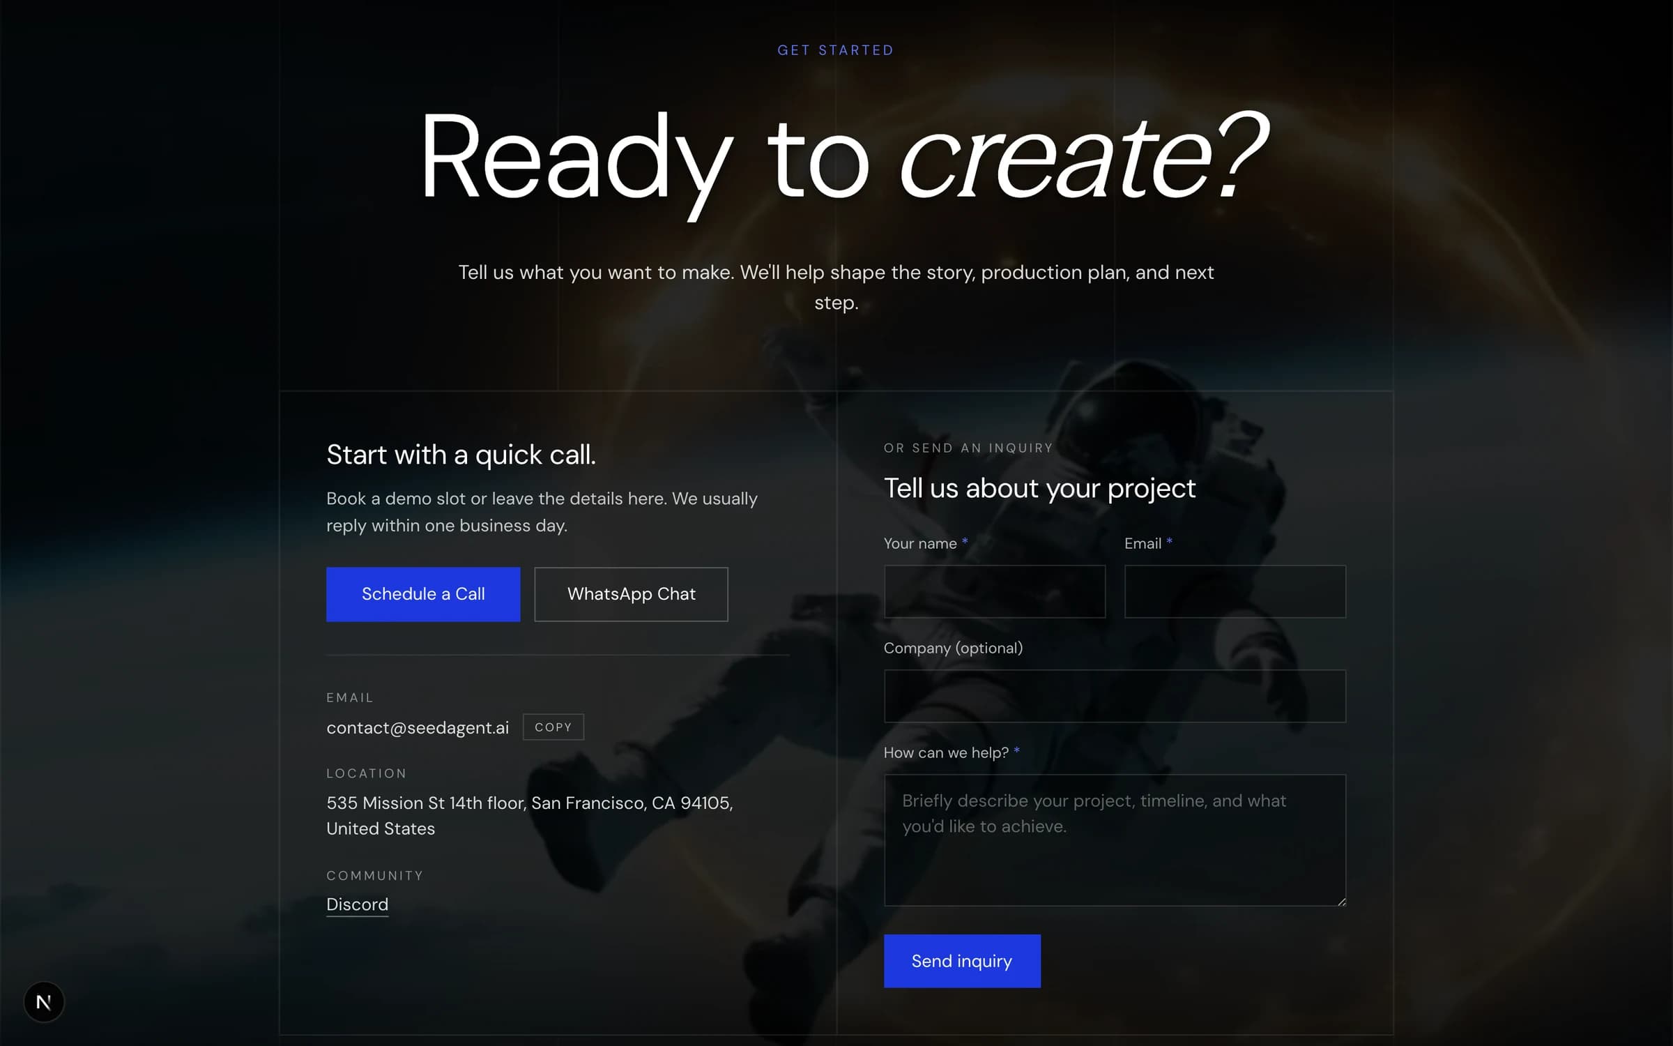Select the Company (optional) field

(1115, 696)
